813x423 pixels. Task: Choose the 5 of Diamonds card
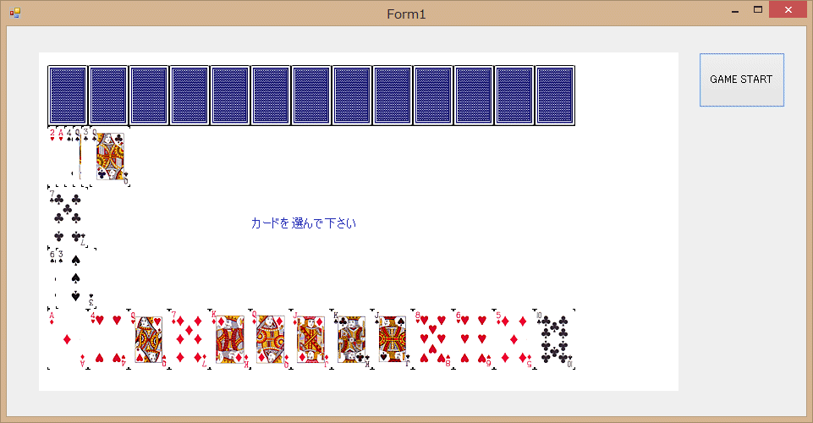(x=513, y=339)
